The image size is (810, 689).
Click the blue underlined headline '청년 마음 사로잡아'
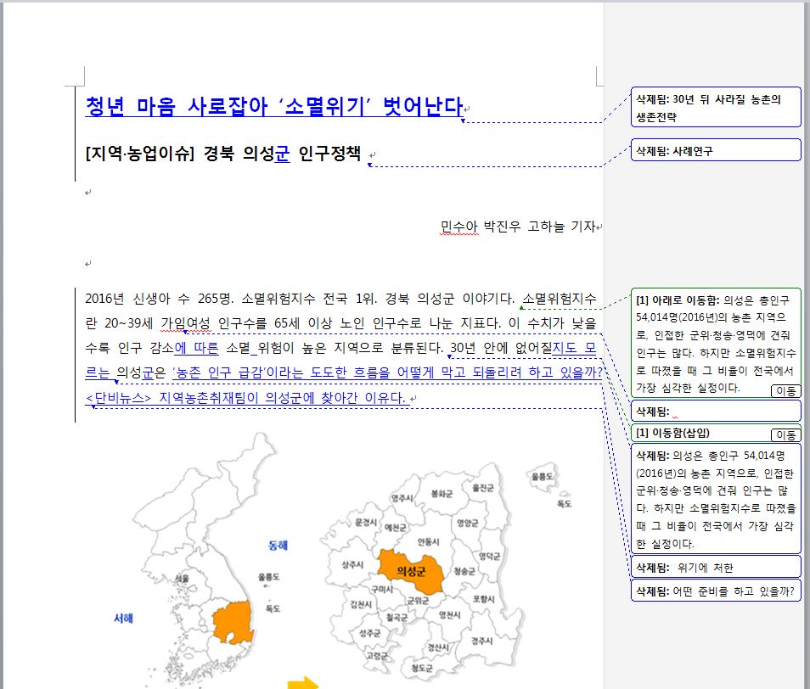[x=273, y=106]
